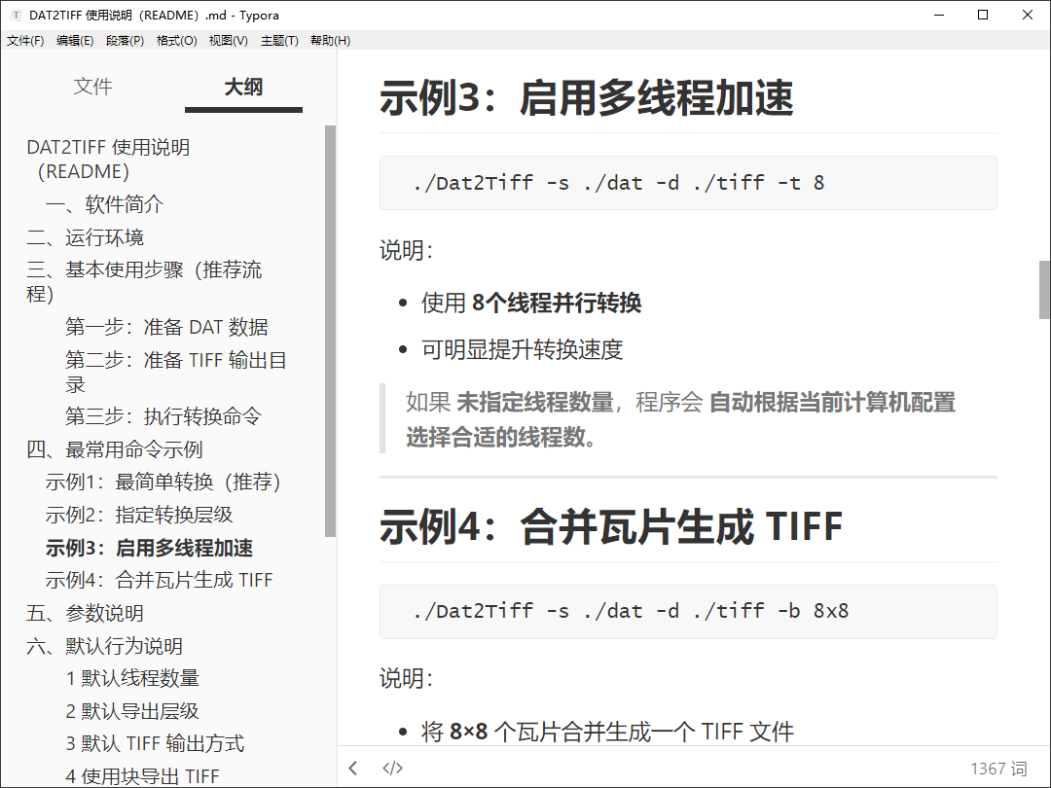Image resolution: width=1051 pixels, height=788 pixels.
Task: Select outline item 第二步：准备 TIFF 输出目录
Action: tap(175, 372)
